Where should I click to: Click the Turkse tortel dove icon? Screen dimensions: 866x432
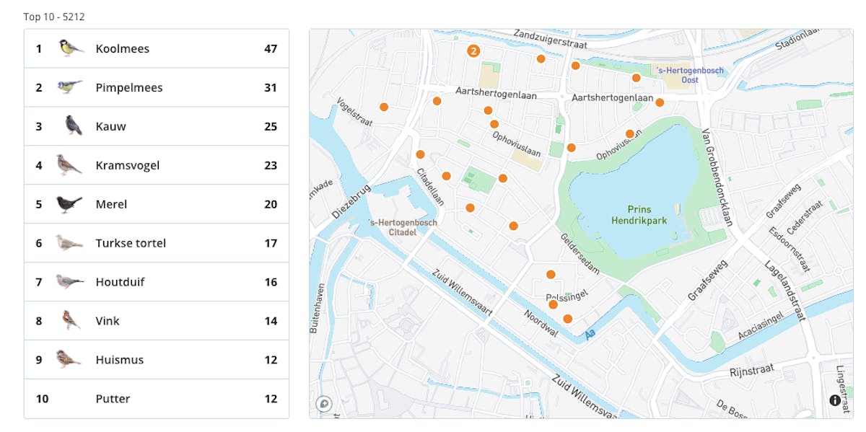(x=69, y=243)
